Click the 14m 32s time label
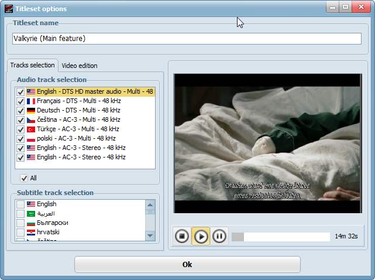Screen dimensions: 375x280 (x=346, y=237)
